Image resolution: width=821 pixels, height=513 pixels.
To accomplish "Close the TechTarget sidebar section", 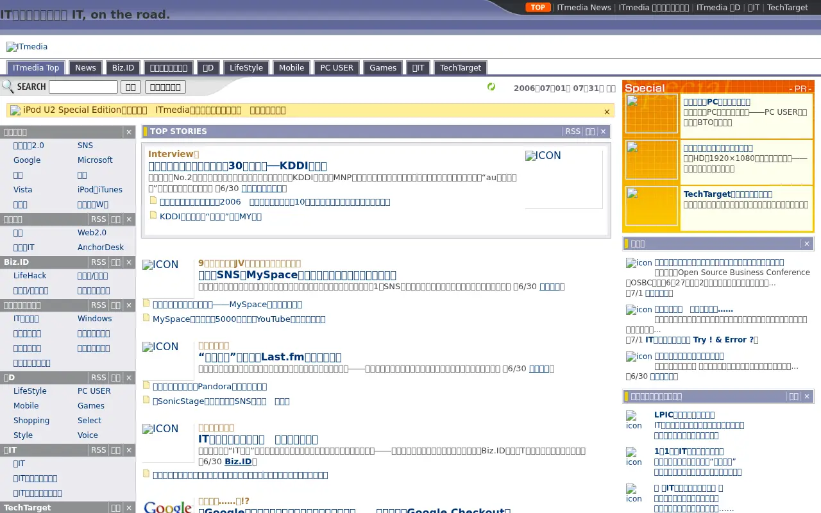I will 129,508.
